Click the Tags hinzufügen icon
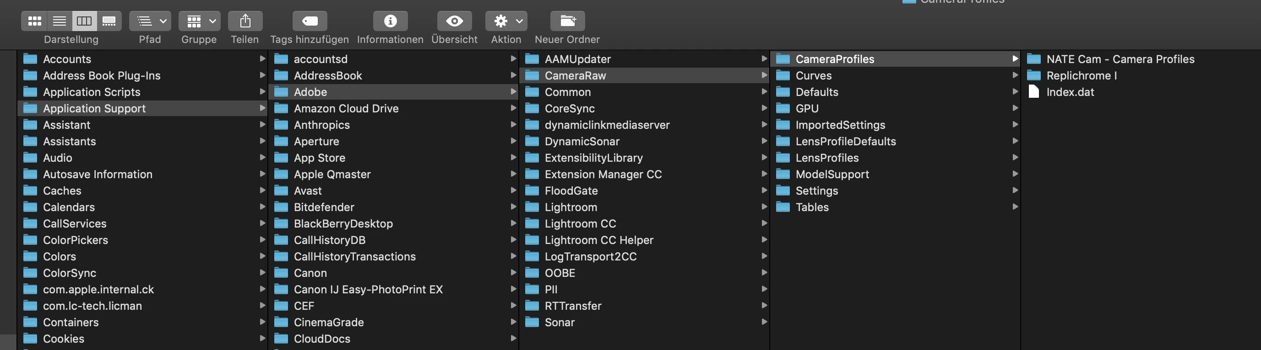This screenshot has width=1261, height=350. click(x=310, y=21)
